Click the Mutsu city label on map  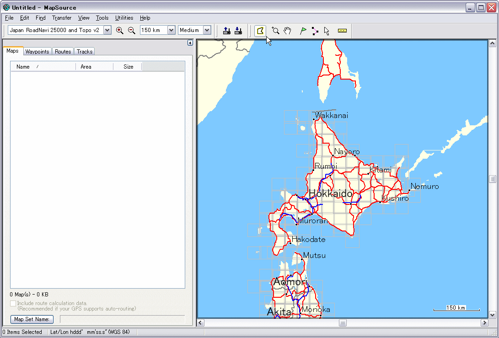[x=314, y=255]
